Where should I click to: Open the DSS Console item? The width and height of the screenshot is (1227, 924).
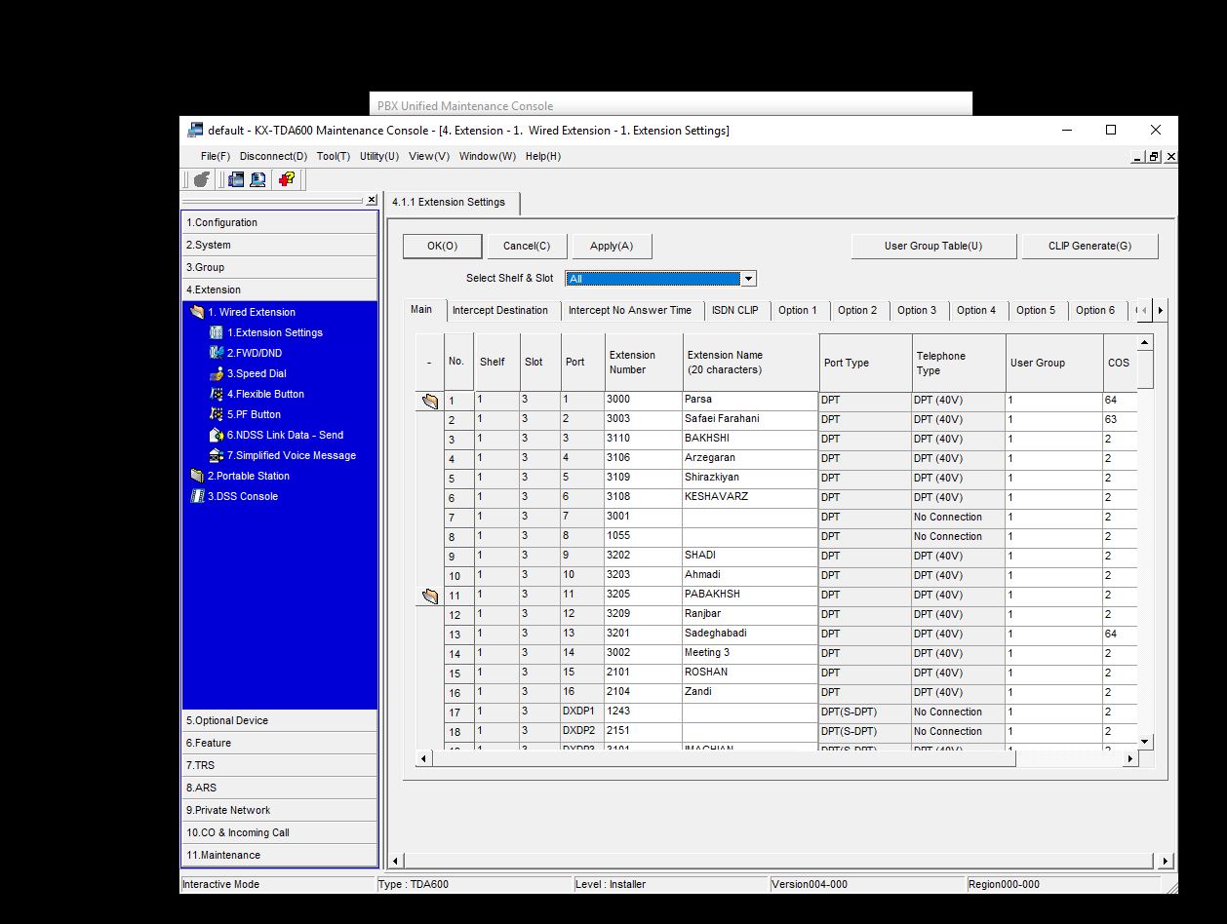pyautogui.click(x=242, y=496)
